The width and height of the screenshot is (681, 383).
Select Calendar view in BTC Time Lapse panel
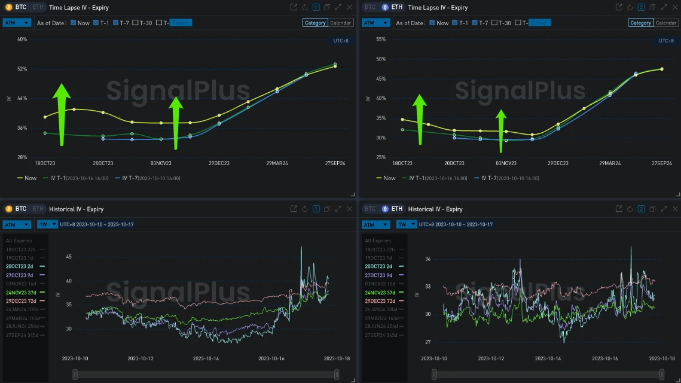341,23
